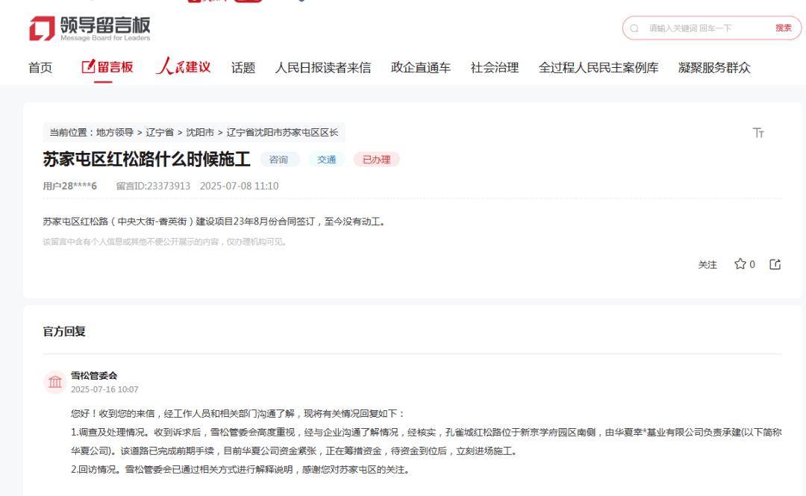Image resolution: width=806 pixels, height=496 pixels.
Task: Select 人民日报读者来信 in the menu
Action: click(322, 68)
